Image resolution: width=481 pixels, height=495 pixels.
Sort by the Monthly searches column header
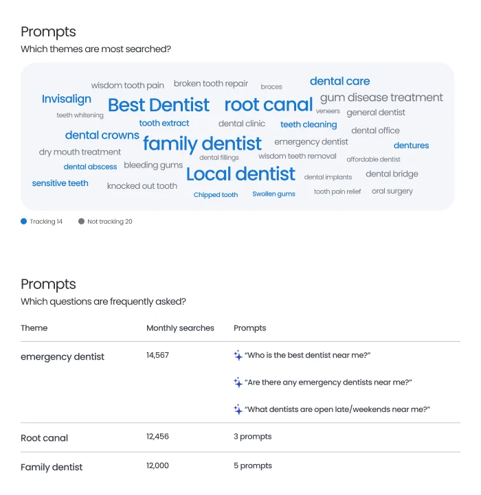(x=180, y=328)
